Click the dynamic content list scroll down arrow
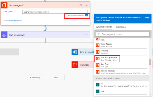 click(150, 94)
